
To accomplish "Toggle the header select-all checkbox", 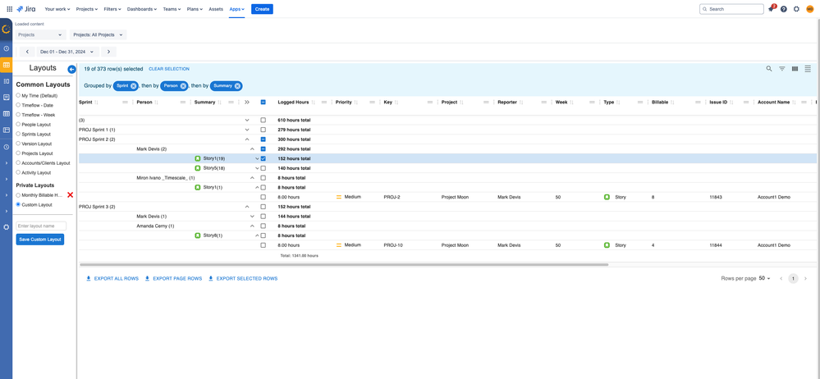I will (263, 103).
